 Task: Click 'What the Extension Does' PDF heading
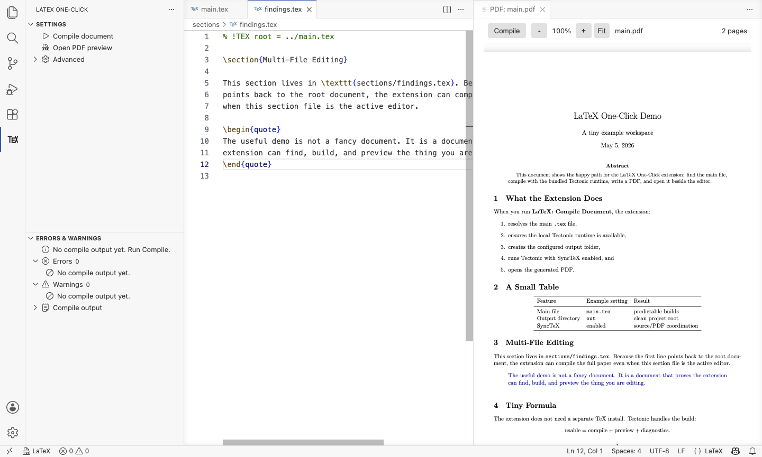[x=554, y=198]
